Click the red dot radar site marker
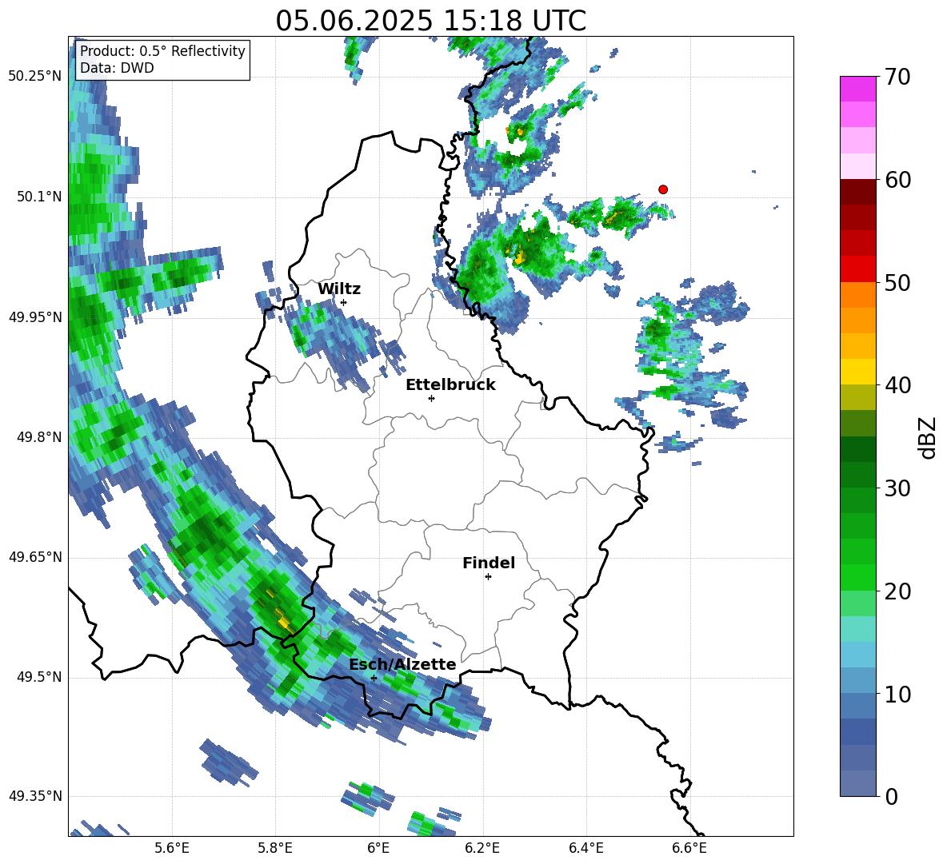This screenshot has height=864, width=947. 662,189
